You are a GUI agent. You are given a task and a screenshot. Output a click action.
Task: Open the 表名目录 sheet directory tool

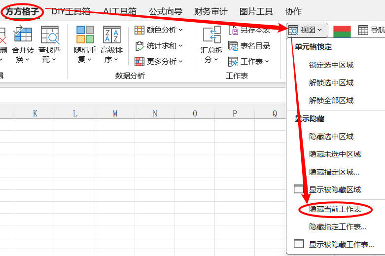pos(249,46)
